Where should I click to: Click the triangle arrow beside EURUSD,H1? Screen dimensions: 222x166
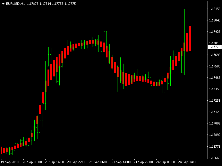click(3, 4)
